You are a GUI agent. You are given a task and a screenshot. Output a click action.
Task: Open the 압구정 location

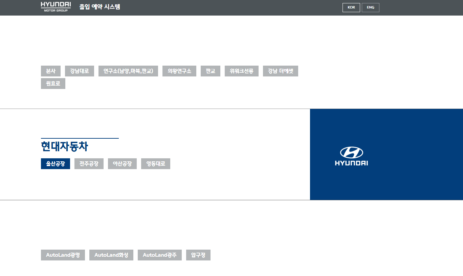(198, 255)
